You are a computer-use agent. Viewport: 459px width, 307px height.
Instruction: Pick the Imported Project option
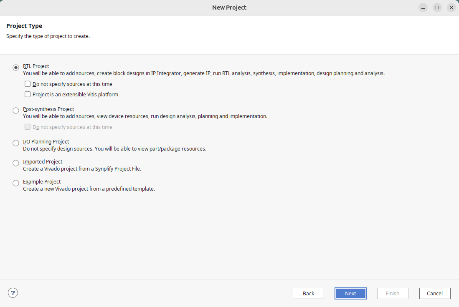pos(16,163)
